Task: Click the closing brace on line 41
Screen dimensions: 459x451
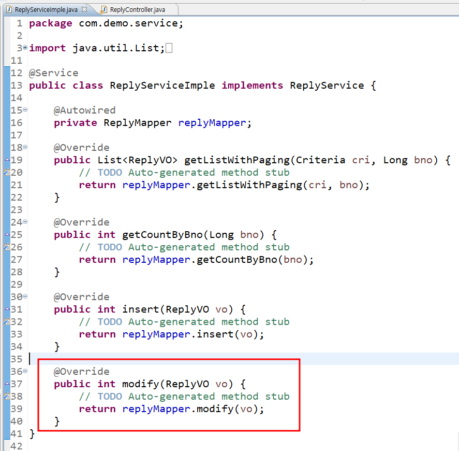Action: (32, 434)
